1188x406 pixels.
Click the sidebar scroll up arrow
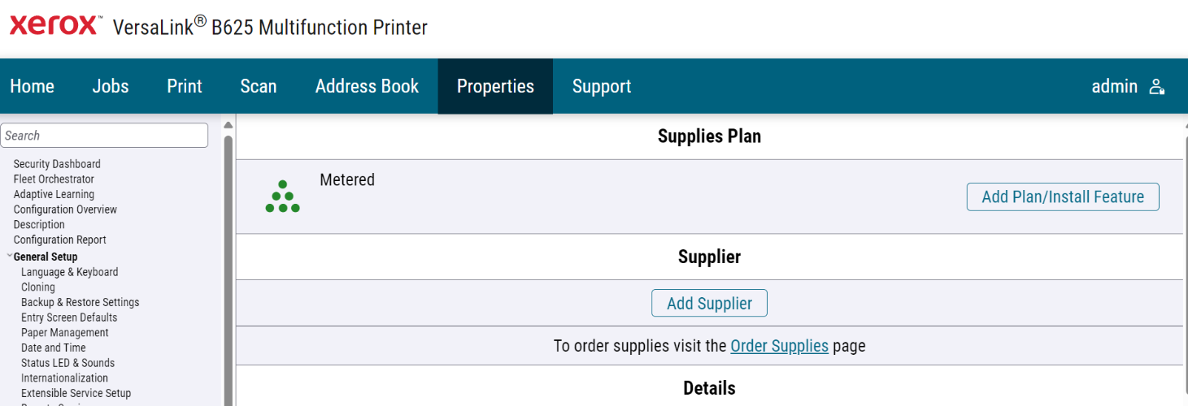click(x=228, y=125)
